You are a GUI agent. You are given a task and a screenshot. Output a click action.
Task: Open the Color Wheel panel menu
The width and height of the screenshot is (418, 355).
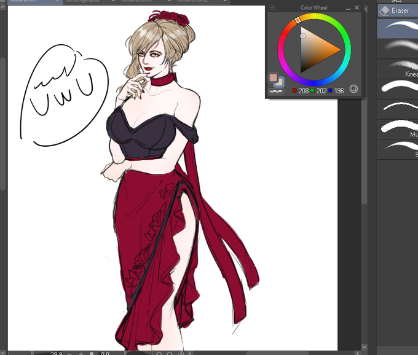click(272, 8)
